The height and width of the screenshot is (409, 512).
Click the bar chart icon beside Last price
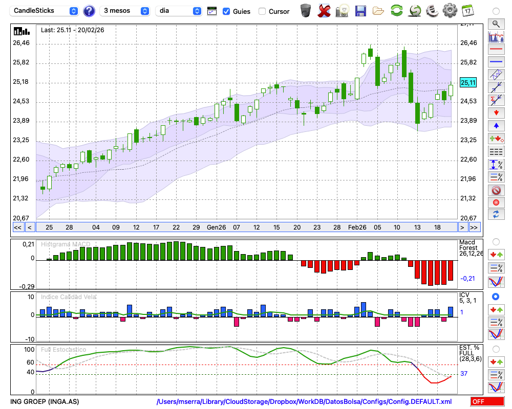point(22,31)
